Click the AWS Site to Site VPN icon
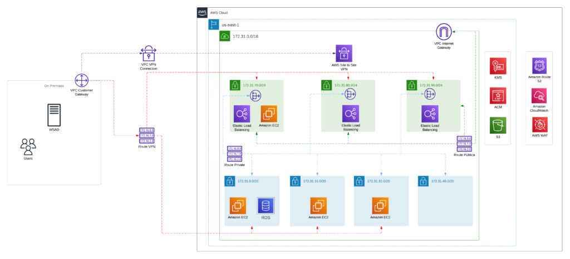 pos(344,53)
